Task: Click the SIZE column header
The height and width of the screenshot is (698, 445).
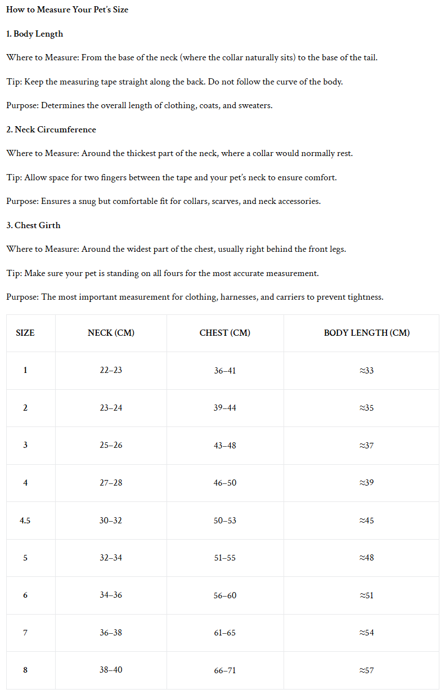Action: (x=25, y=333)
